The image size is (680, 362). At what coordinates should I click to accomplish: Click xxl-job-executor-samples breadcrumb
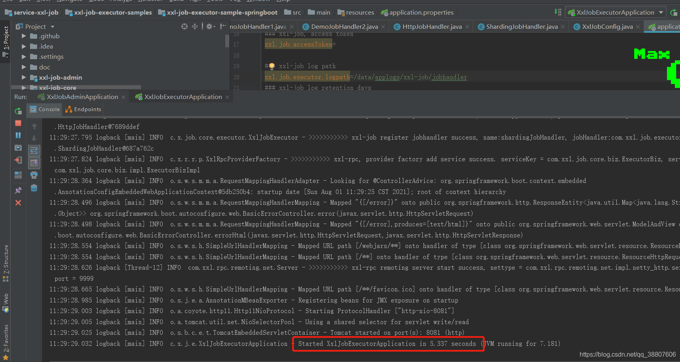coord(109,13)
